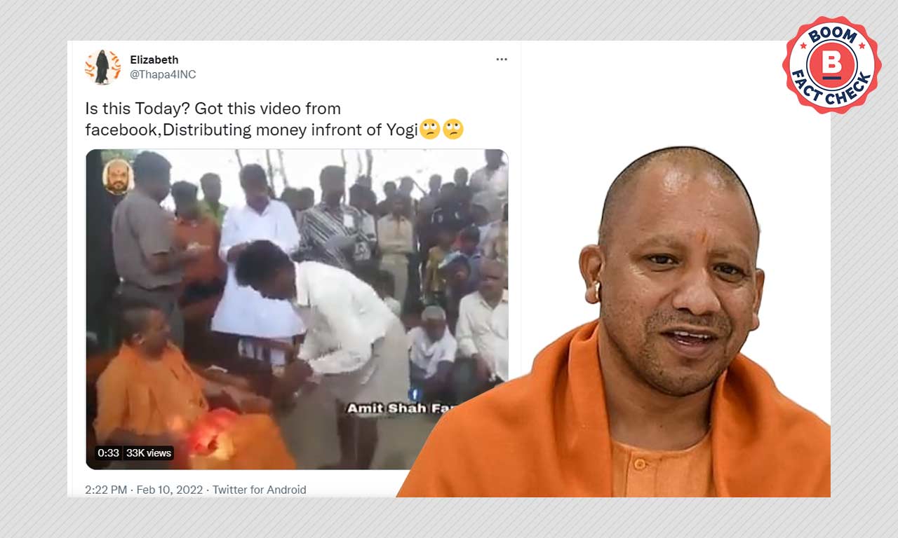
Task: Click the tweet text starting 'Is this Today?'
Action: click(274, 119)
